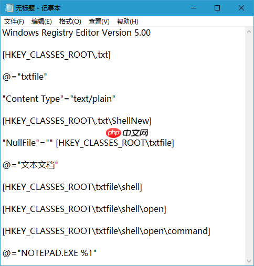Open the 文件(F) menu
Screen dimensions: 254x266
14,22
